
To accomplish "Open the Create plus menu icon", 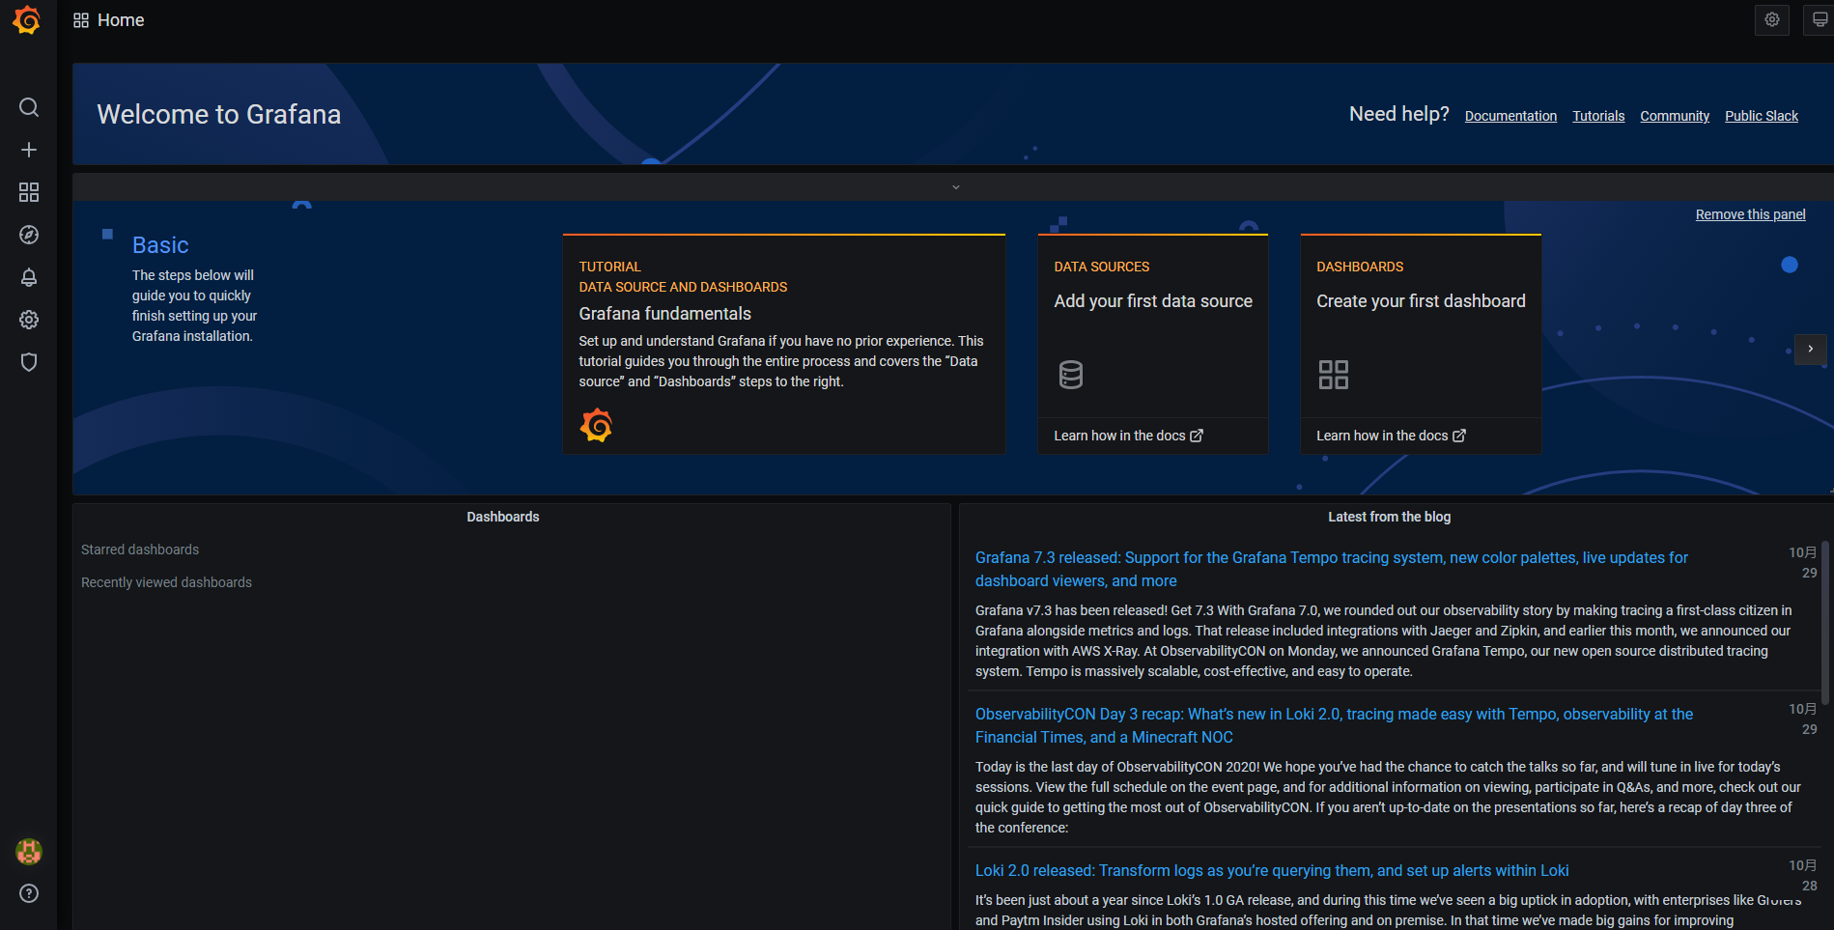I will point(29,150).
